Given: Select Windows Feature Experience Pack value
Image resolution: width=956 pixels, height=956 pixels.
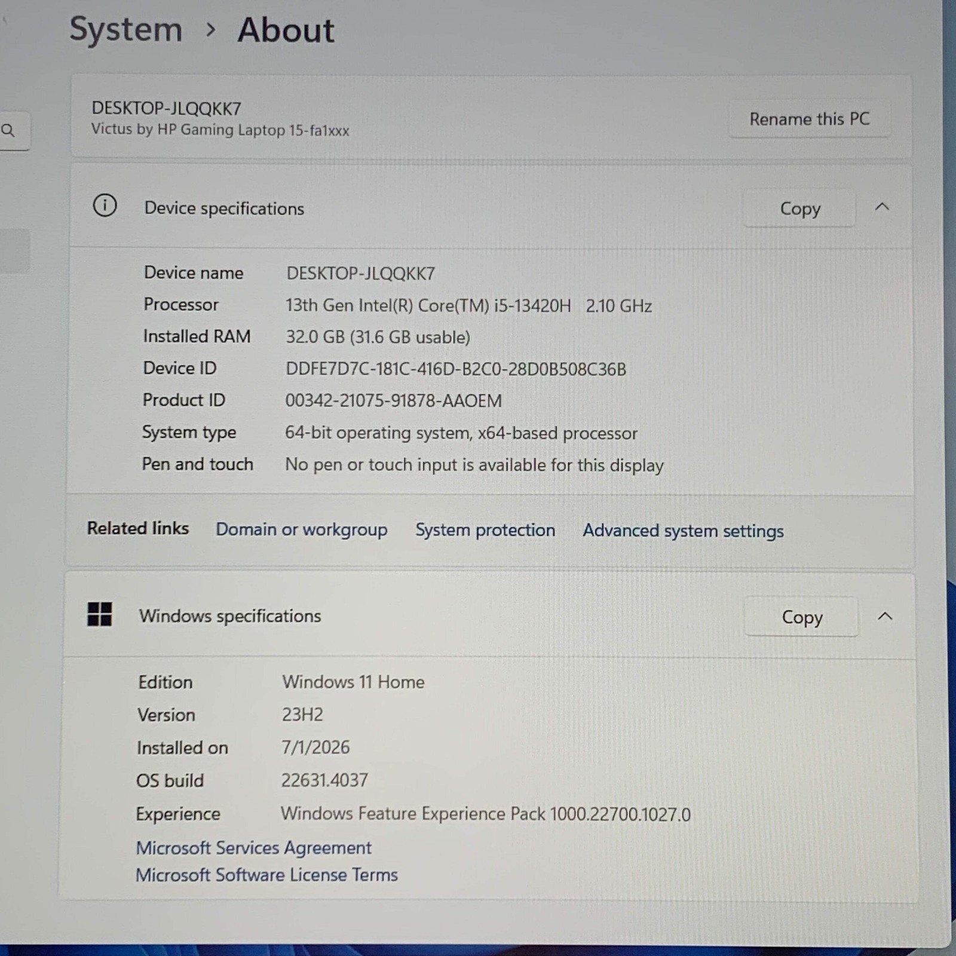Looking at the screenshot, I should coord(485,814).
